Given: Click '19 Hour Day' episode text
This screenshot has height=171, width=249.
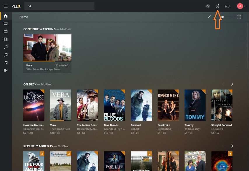Looking at the screenshot, I should [192, 129].
